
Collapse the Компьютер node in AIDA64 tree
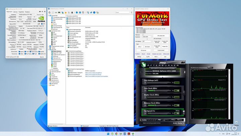pyautogui.click(x=49, y=15)
